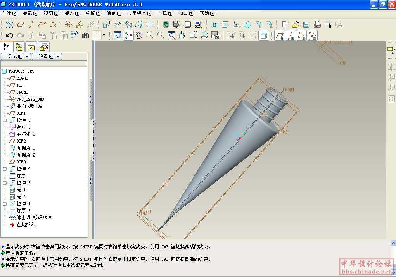Select the Hole tool

(214, 24)
